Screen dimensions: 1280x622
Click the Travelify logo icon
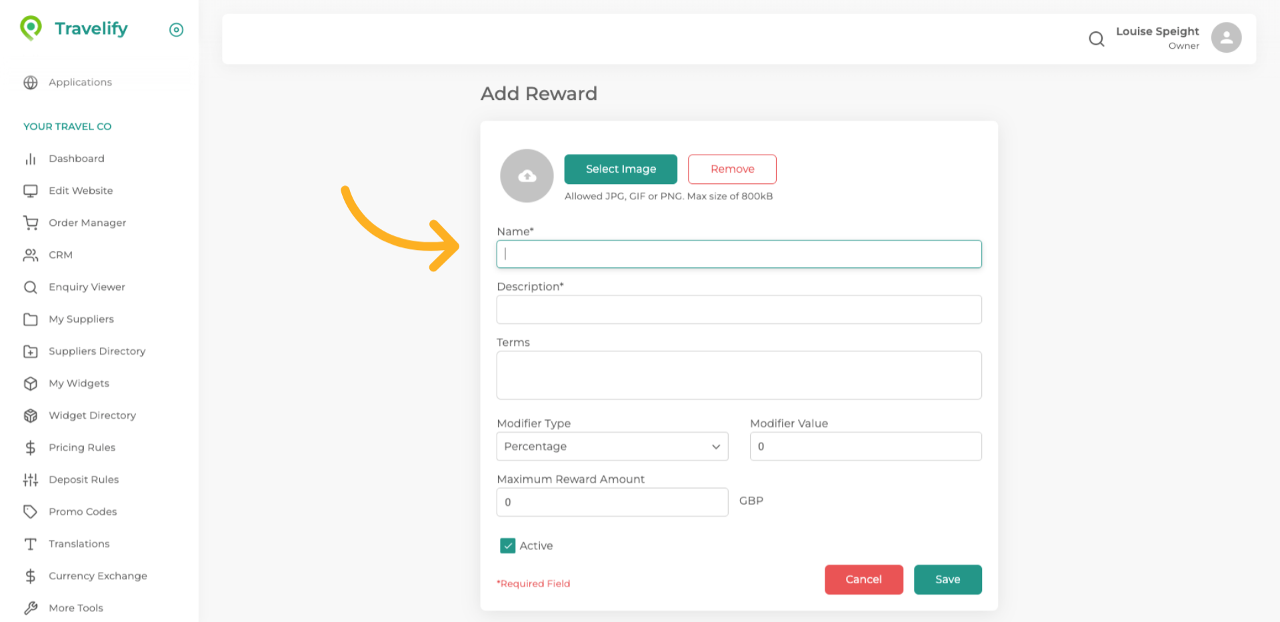31,28
